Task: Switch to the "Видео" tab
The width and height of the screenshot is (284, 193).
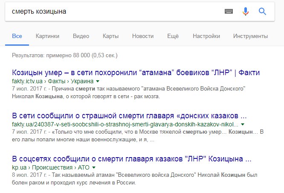Action: [81, 36]
